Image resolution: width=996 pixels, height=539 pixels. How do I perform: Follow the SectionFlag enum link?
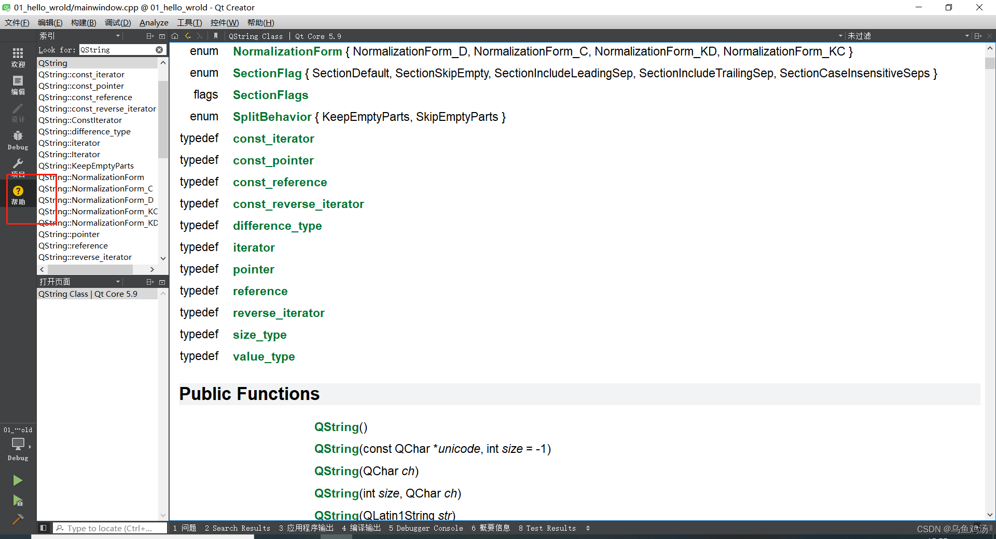(x=267, y=73)
